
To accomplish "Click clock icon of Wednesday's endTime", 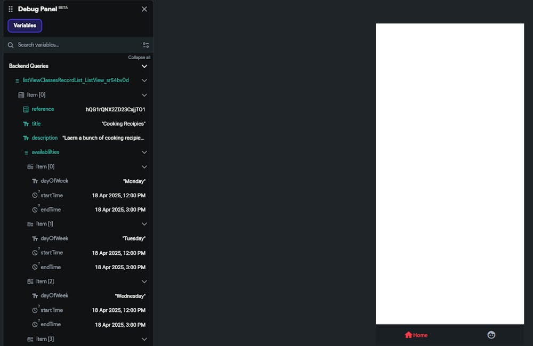I will pos(35,325).
